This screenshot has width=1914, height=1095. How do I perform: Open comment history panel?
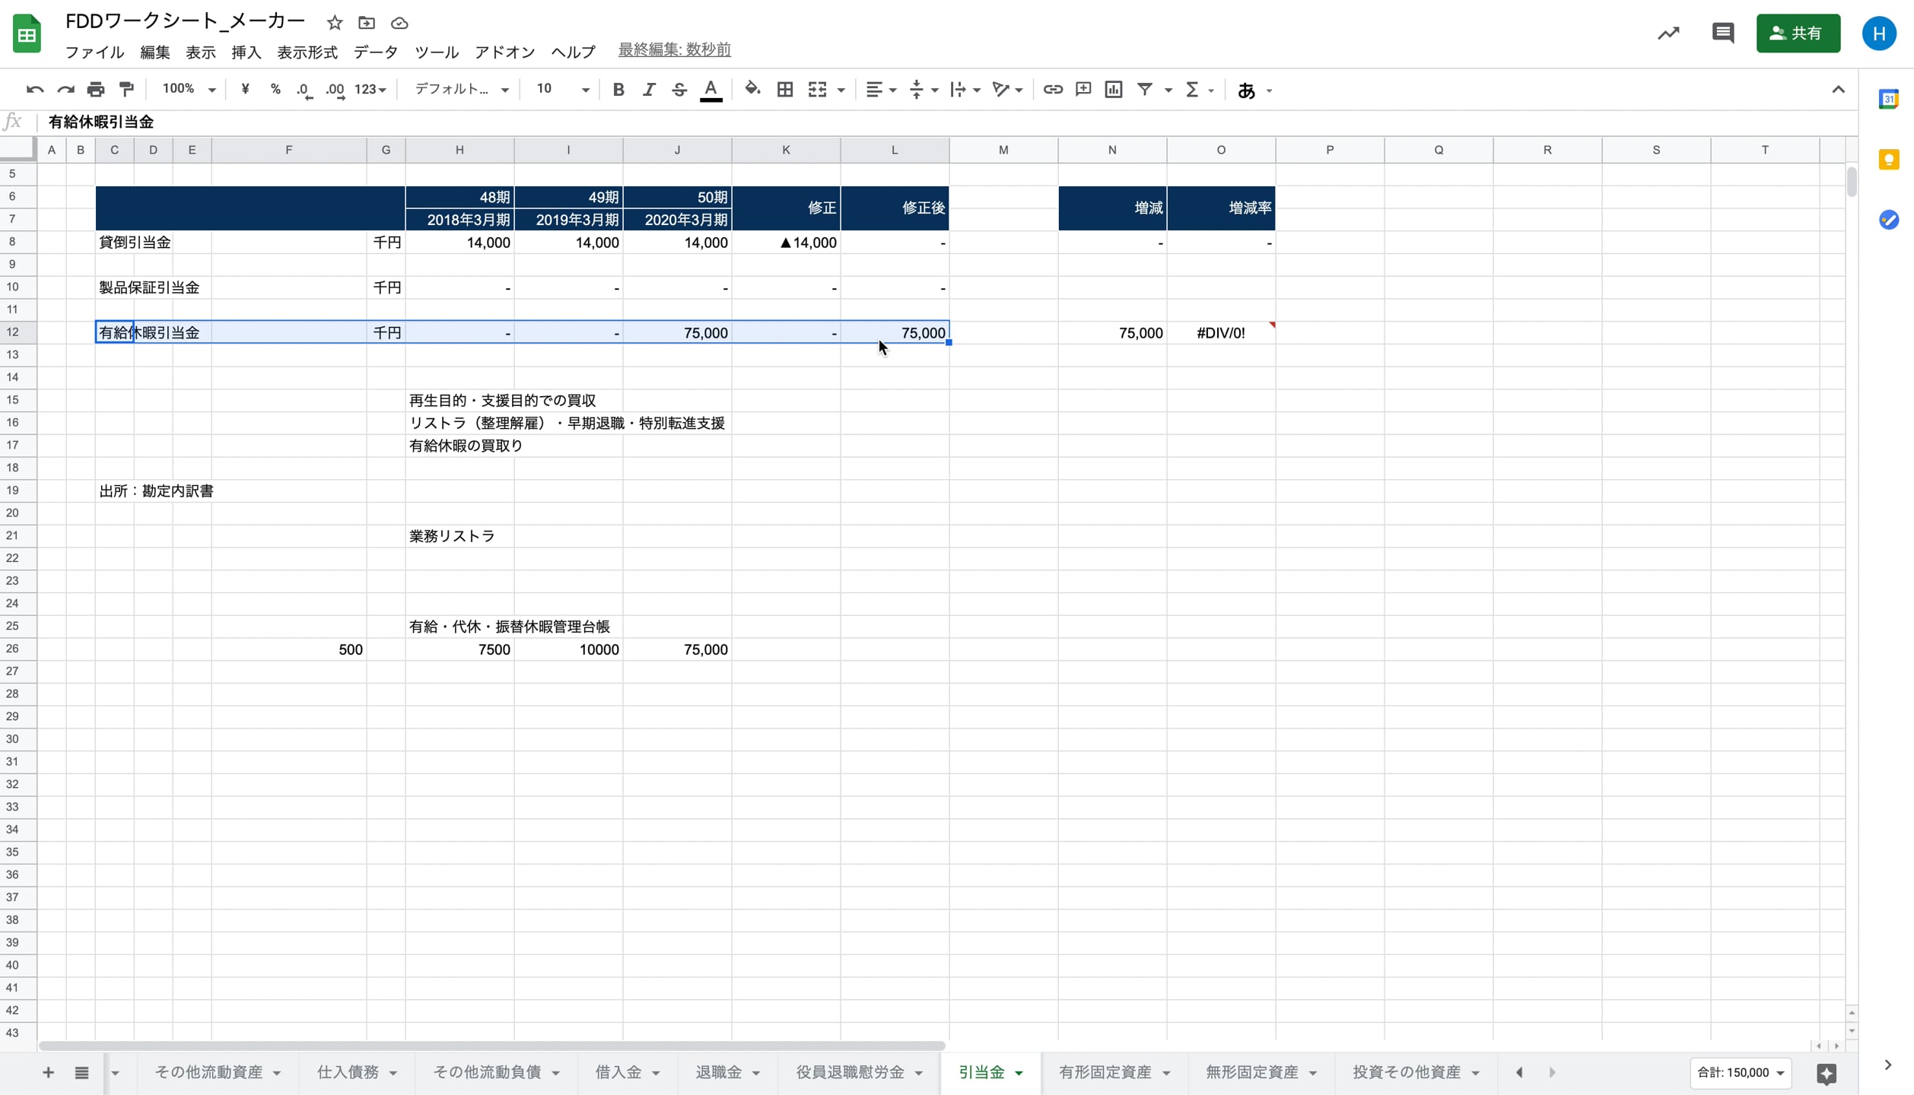(x=1723, y=33)
